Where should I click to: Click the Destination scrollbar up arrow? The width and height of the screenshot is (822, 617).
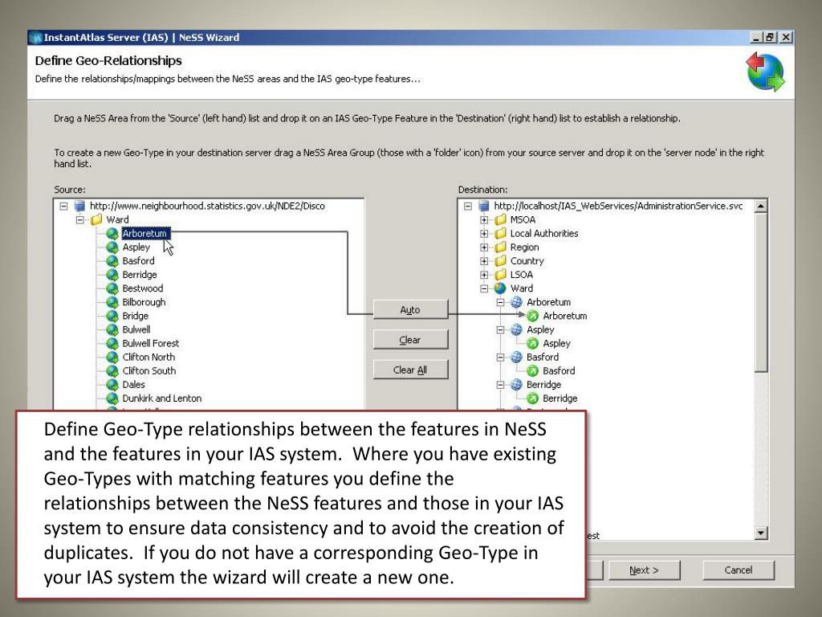pyautogui.click(x=761, y=206)
